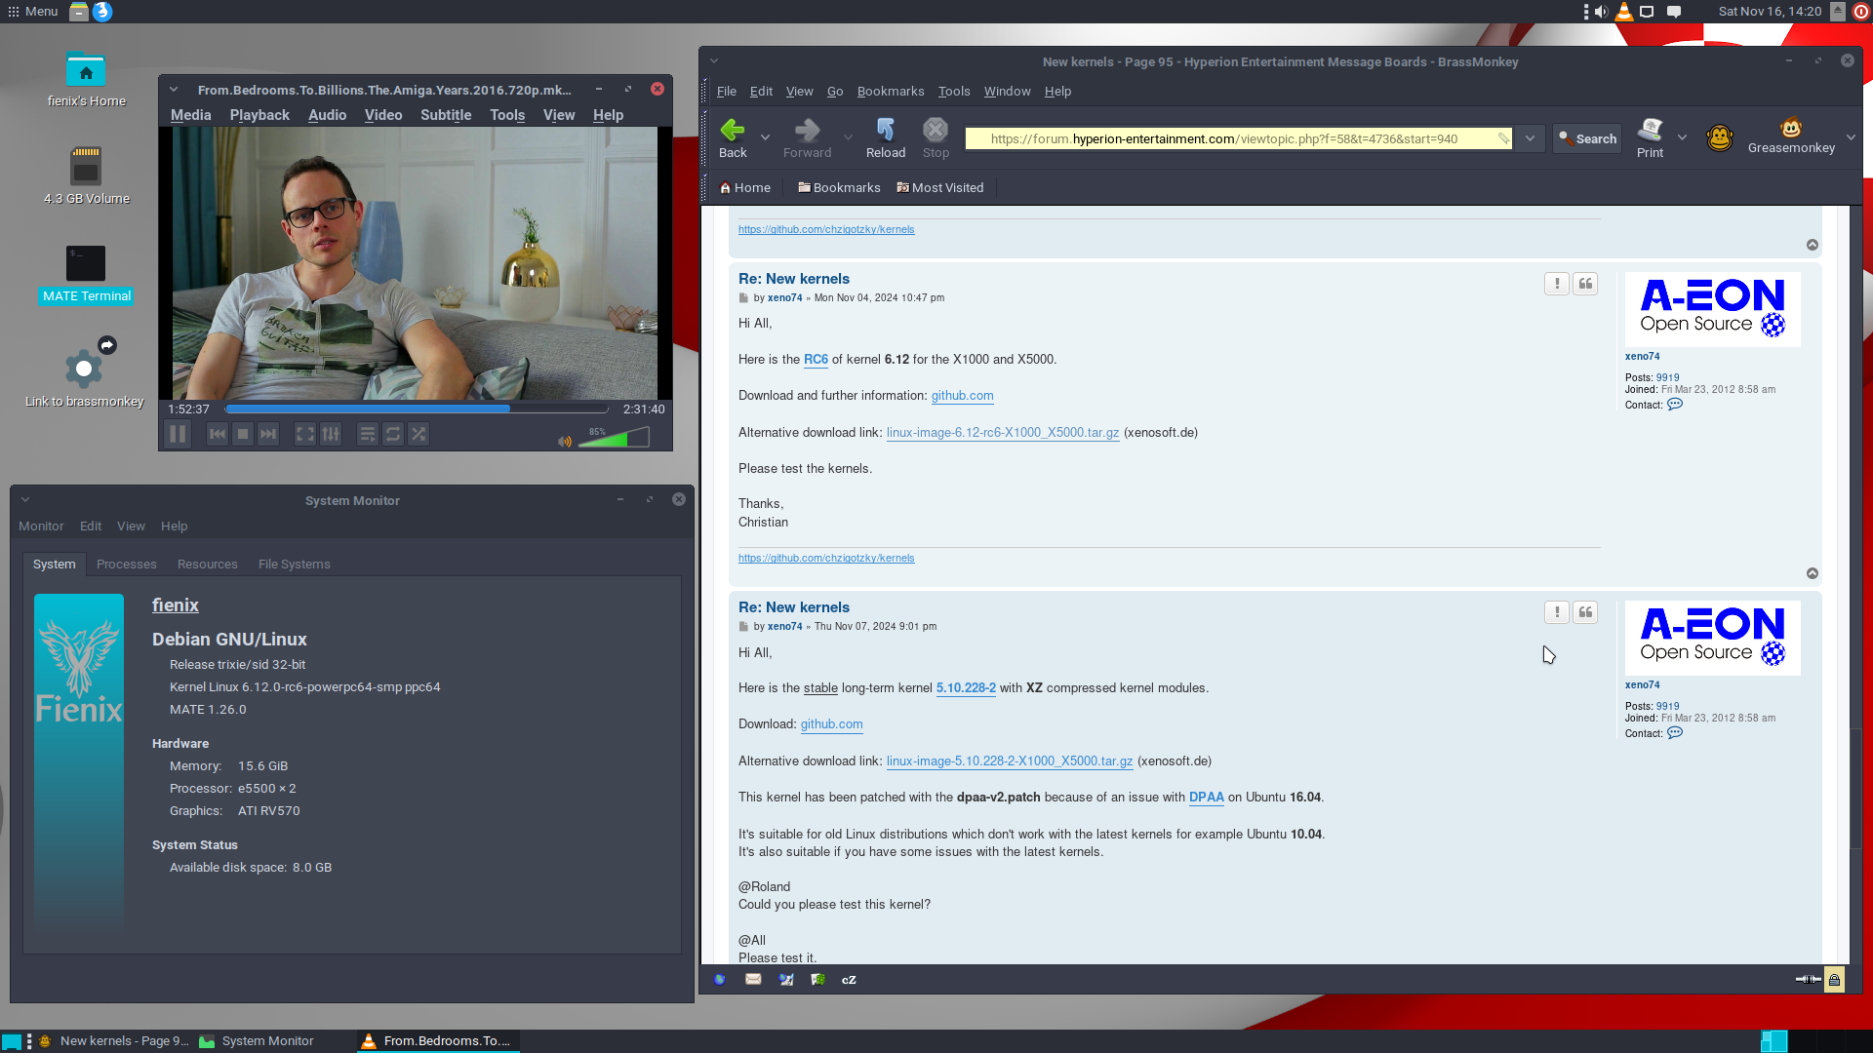Open Address Book icon in status bar
Image resolution: width=1873 pixels, height=1053 pixels.
pos(817,980)
